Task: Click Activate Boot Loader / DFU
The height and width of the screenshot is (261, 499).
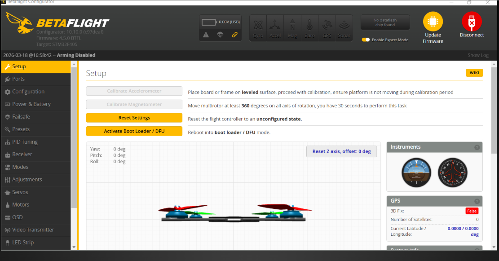Action: coord(134,131)
